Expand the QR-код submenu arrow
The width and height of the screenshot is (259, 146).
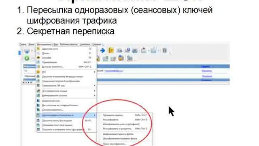[x=95, y=86]
